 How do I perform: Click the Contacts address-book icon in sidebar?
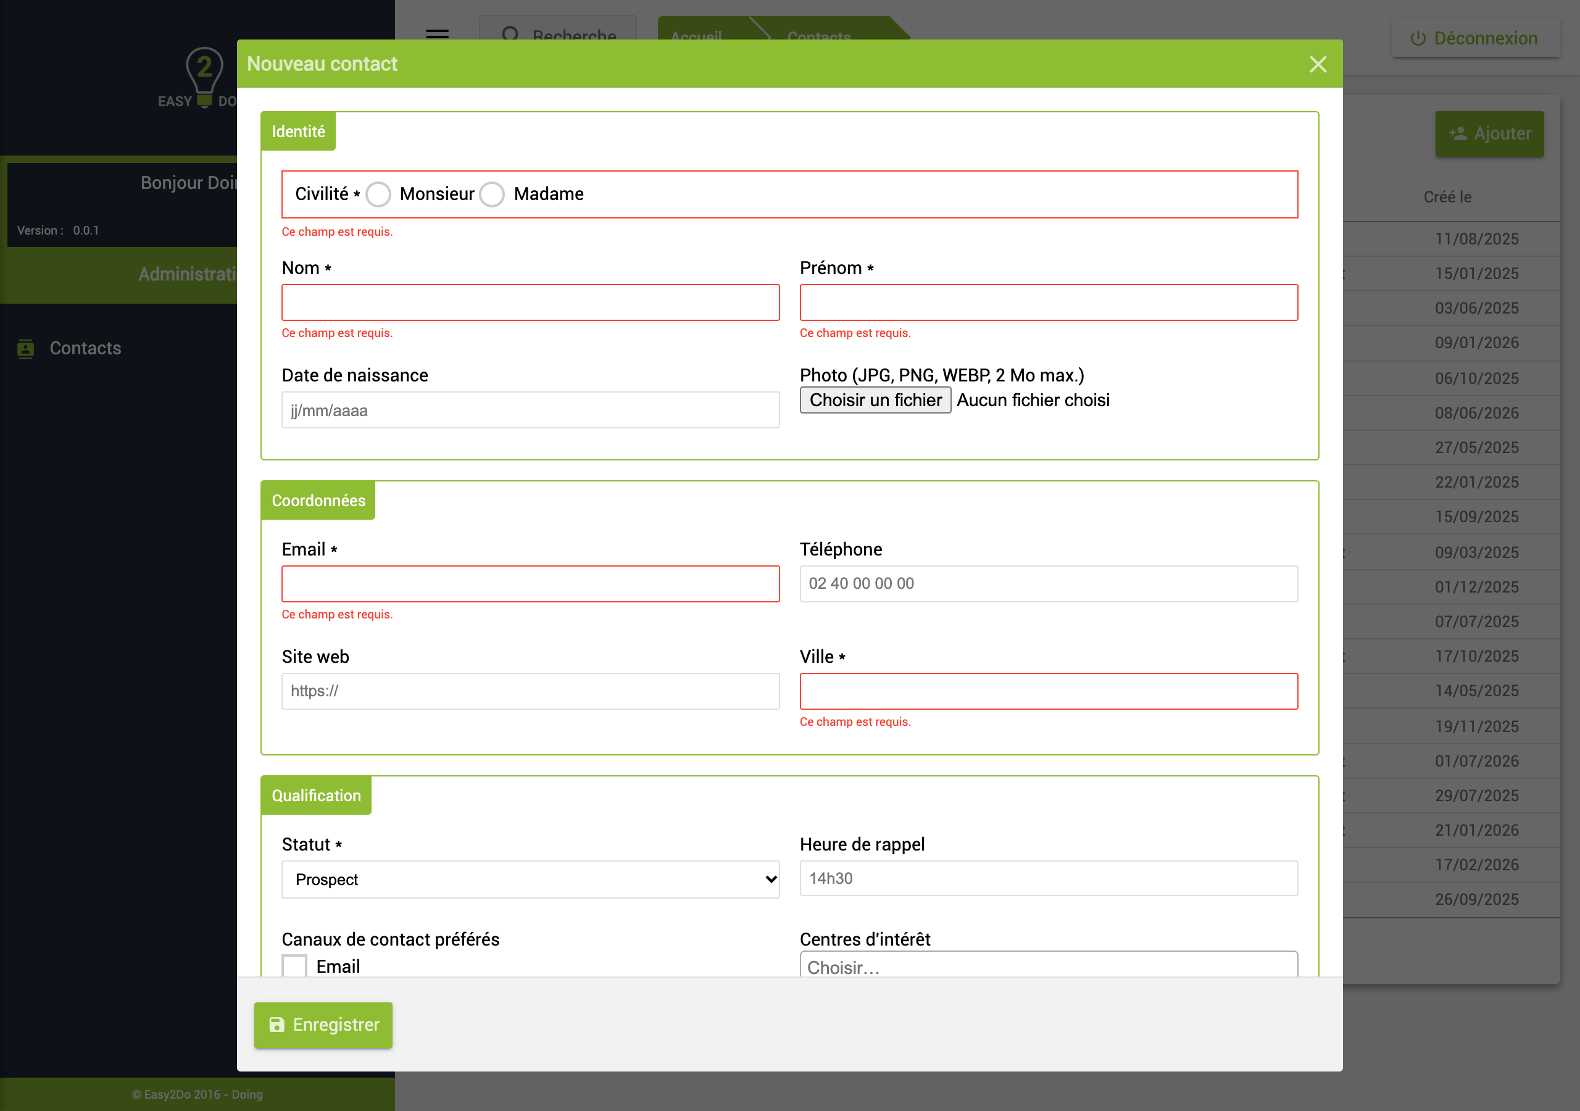[x=25, y=348]
